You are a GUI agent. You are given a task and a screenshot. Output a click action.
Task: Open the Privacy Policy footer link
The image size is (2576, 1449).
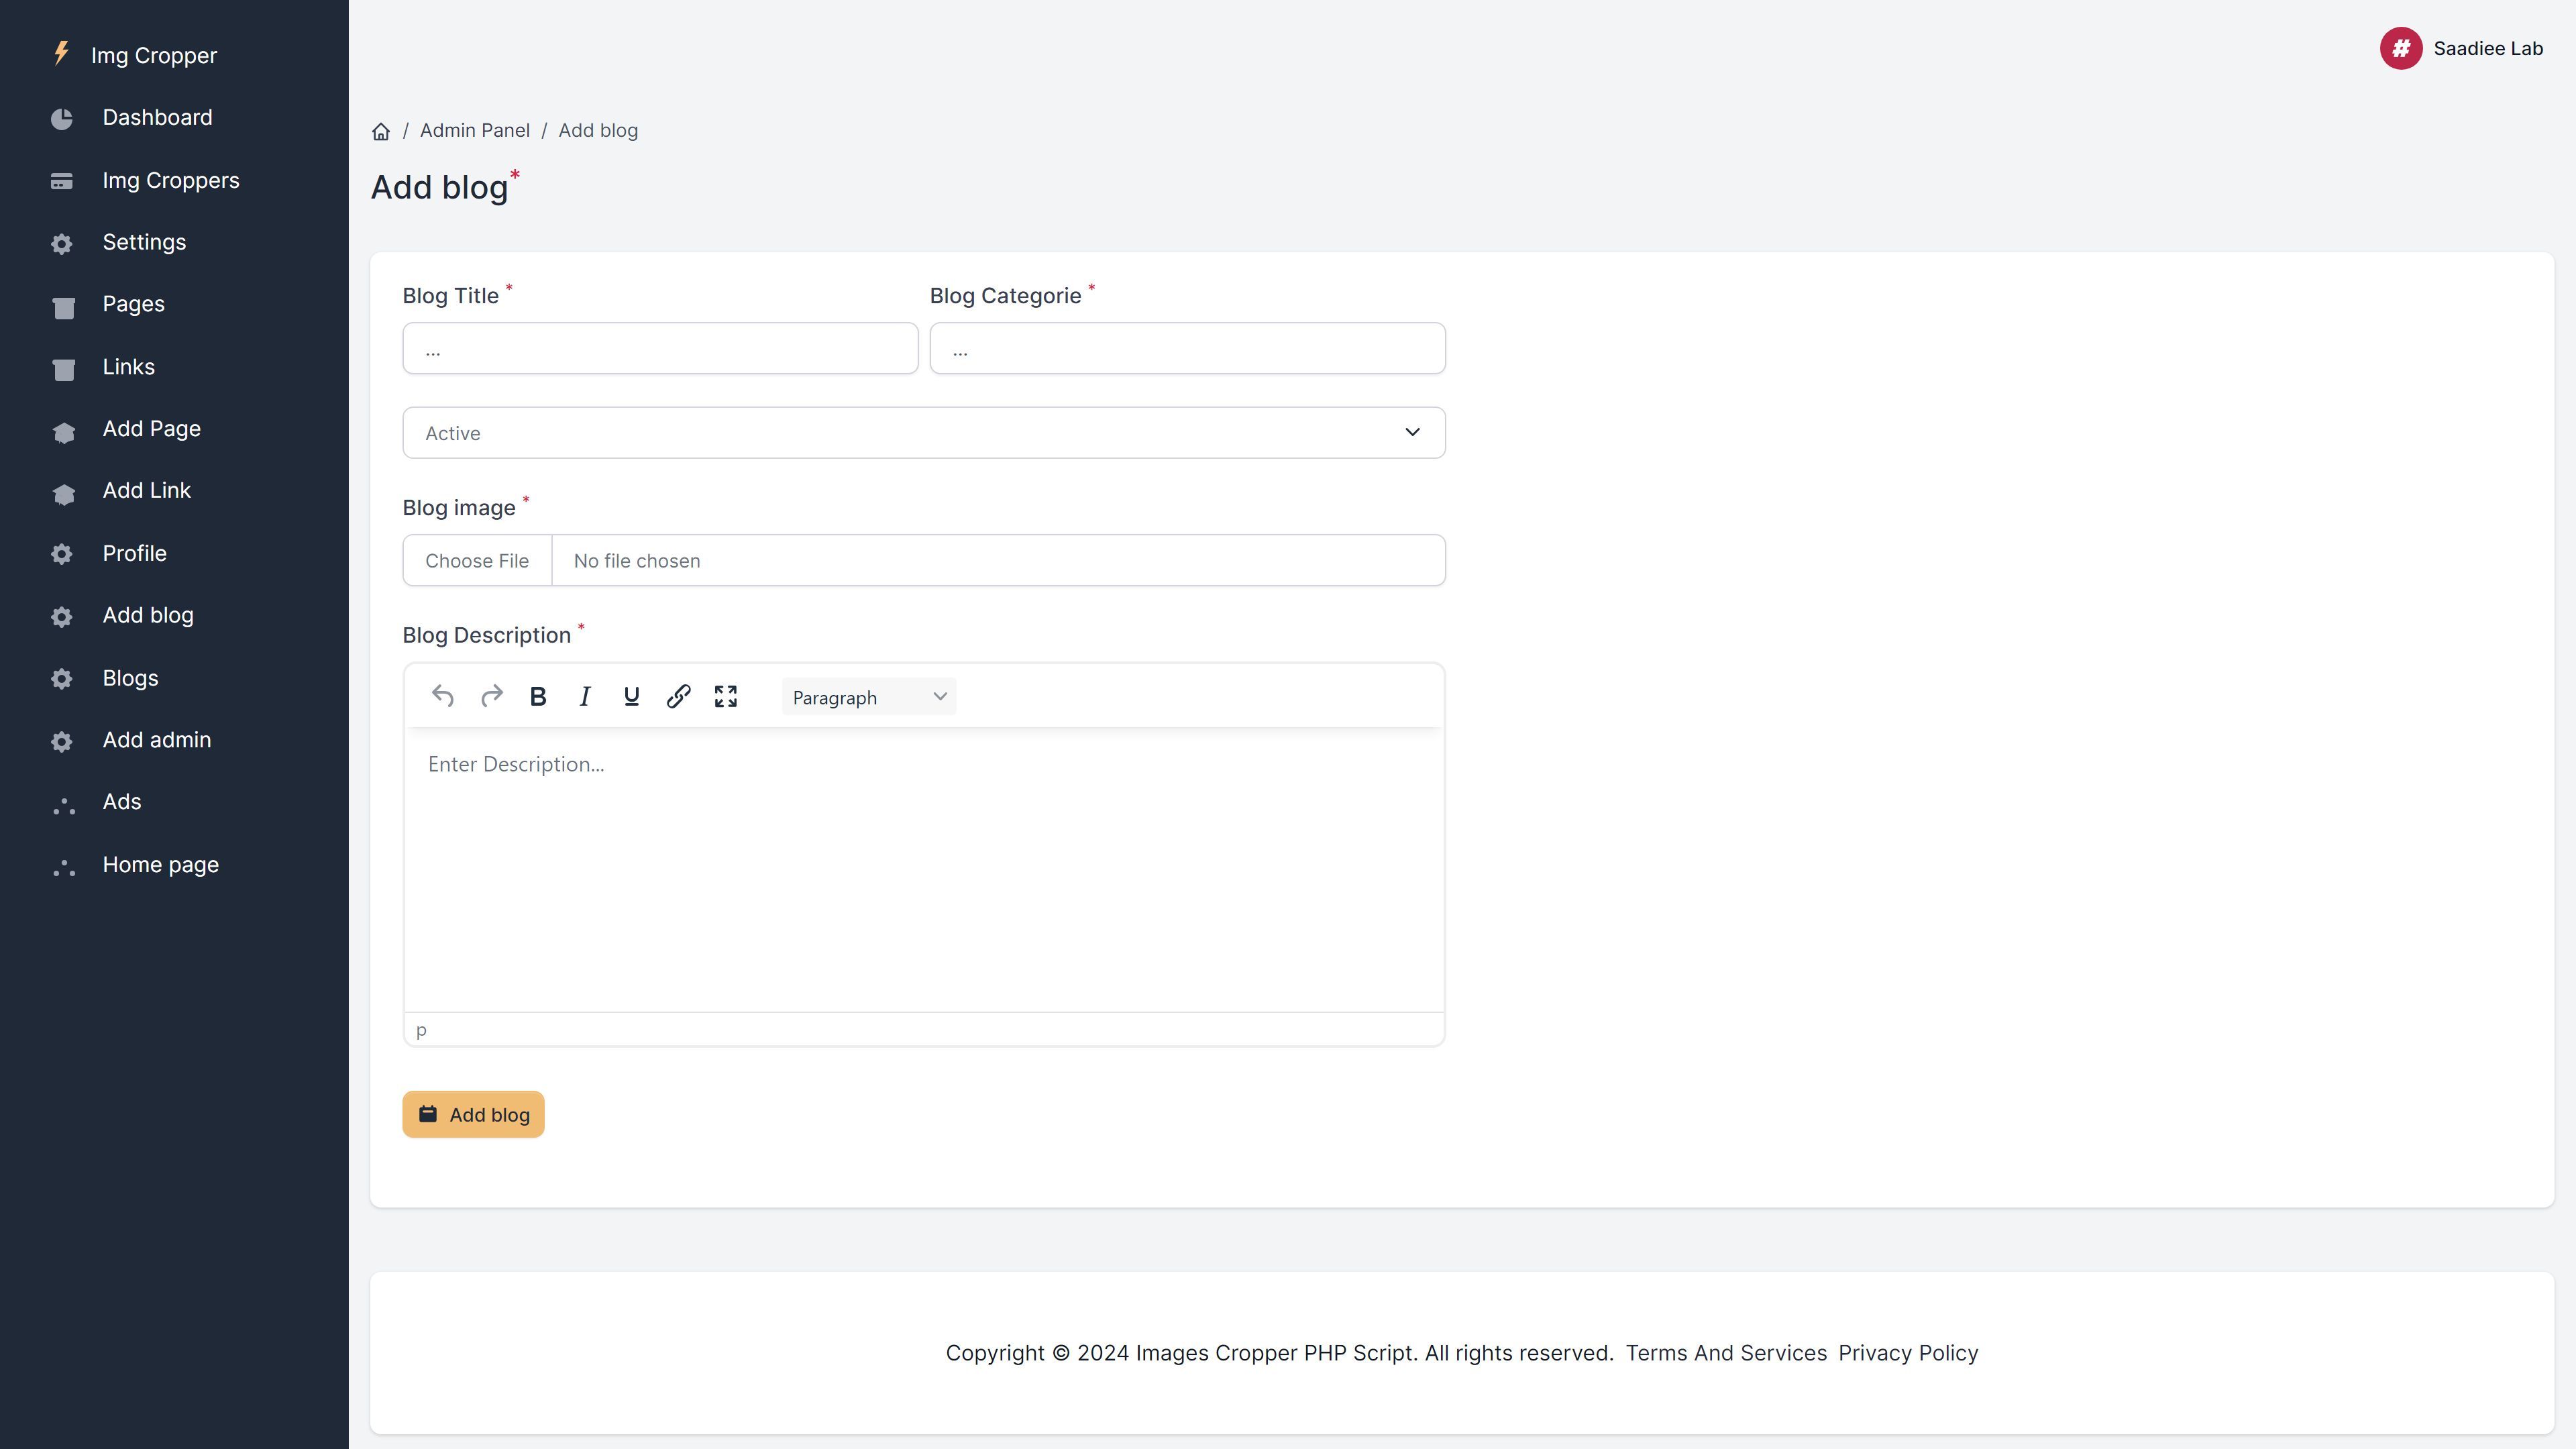coord(1907,1353)
